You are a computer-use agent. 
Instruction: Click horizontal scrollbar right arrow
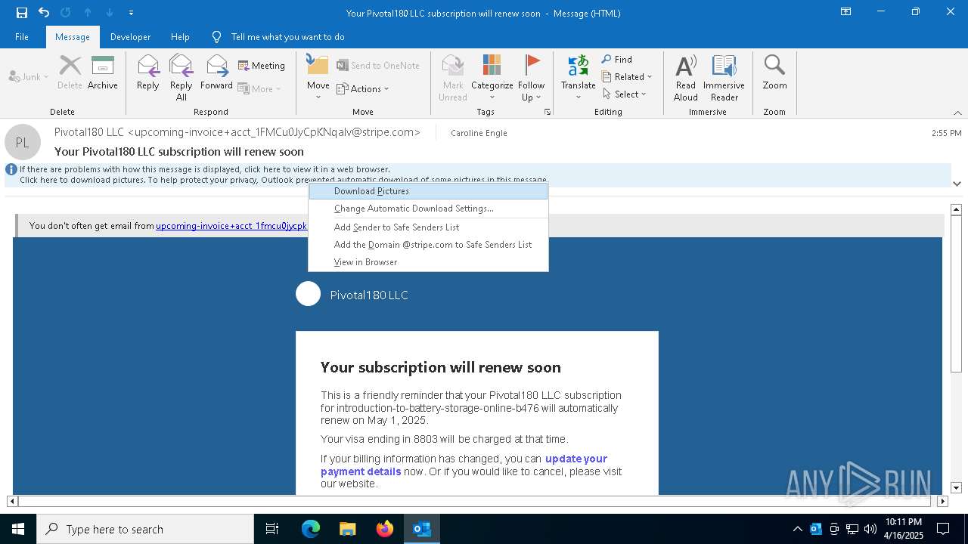(942, 501)
